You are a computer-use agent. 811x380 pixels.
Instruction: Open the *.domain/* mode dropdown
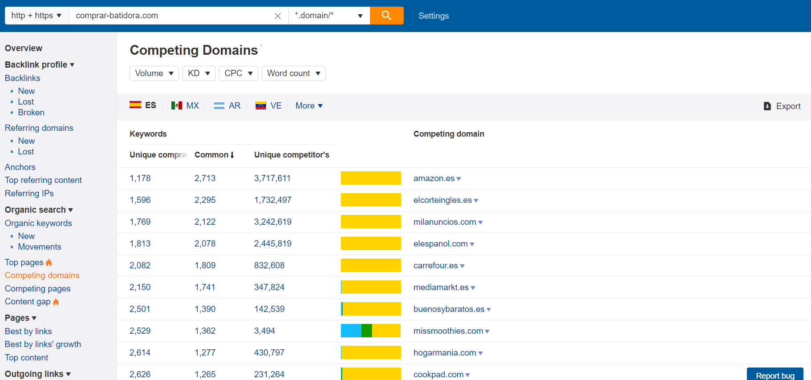pos(329,16)
